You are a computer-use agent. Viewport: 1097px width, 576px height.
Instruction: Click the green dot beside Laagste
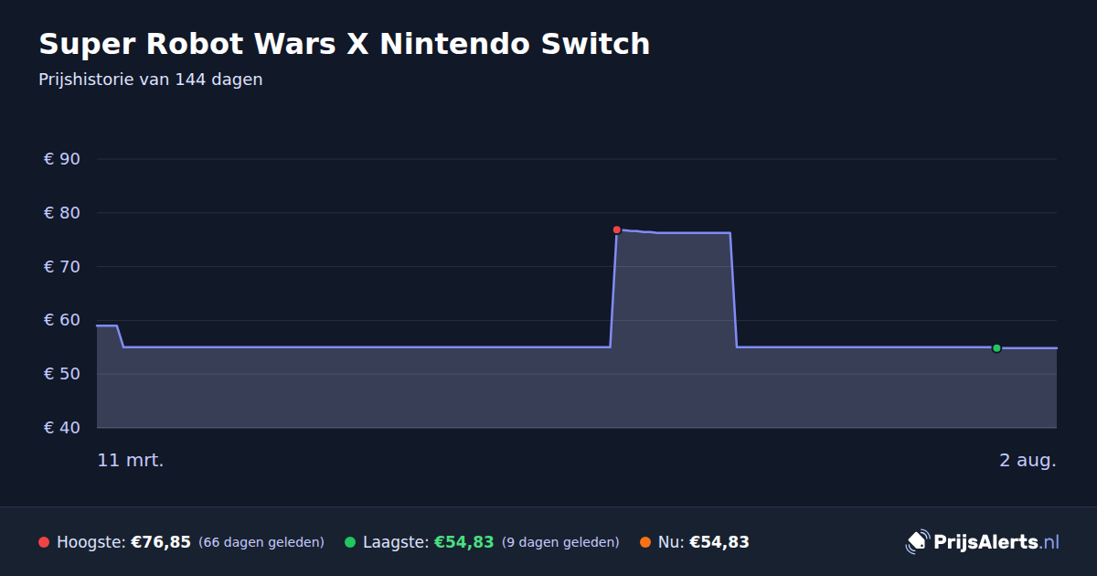tap(350, 542)
